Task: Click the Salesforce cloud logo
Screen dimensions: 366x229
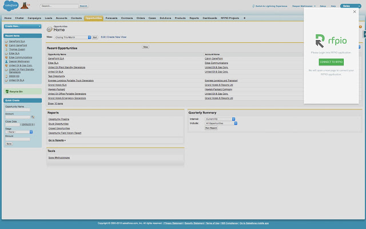Action: (11, 6)
